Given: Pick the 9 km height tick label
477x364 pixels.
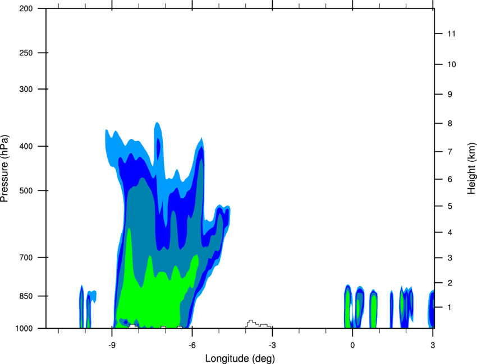Looking at the screenshot, I should pyautogui.click(x=450, y=95).
